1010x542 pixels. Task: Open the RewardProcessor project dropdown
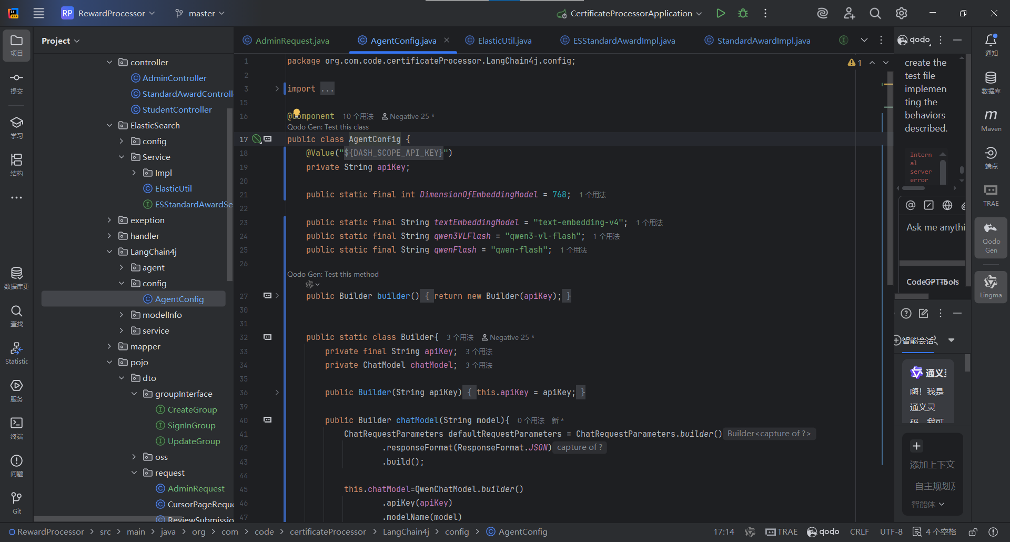point(108,13)
